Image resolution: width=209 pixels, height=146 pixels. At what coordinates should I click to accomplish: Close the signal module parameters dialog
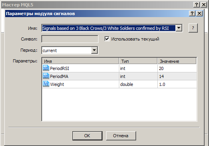coord(199,14)
